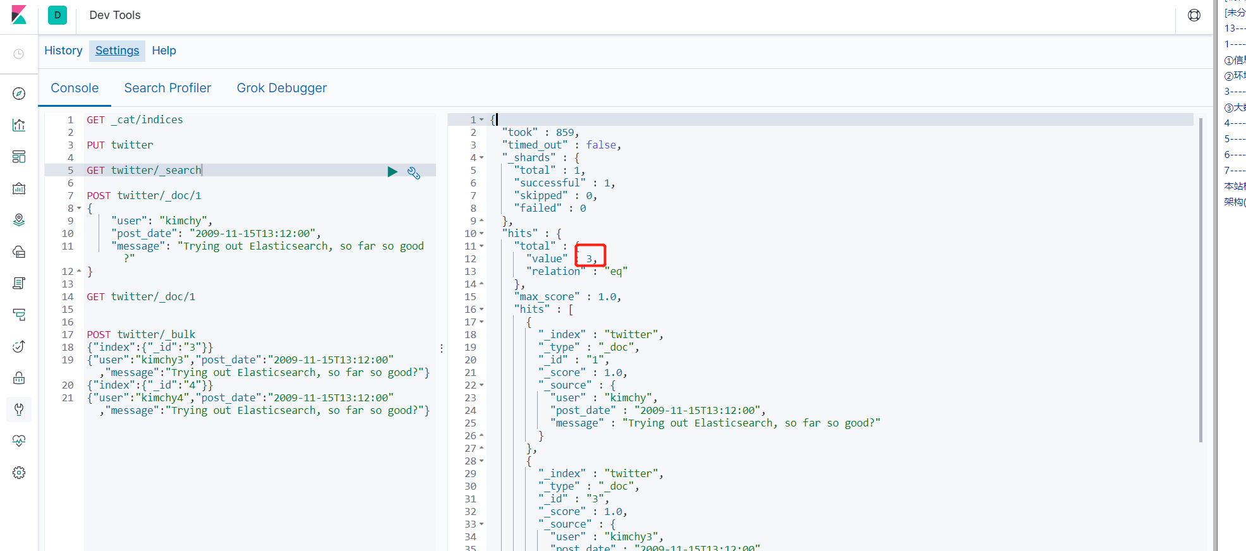Viewport: 1246px width, 551px height.
Task: Open request options wrench icon
Action: point(414,173)
